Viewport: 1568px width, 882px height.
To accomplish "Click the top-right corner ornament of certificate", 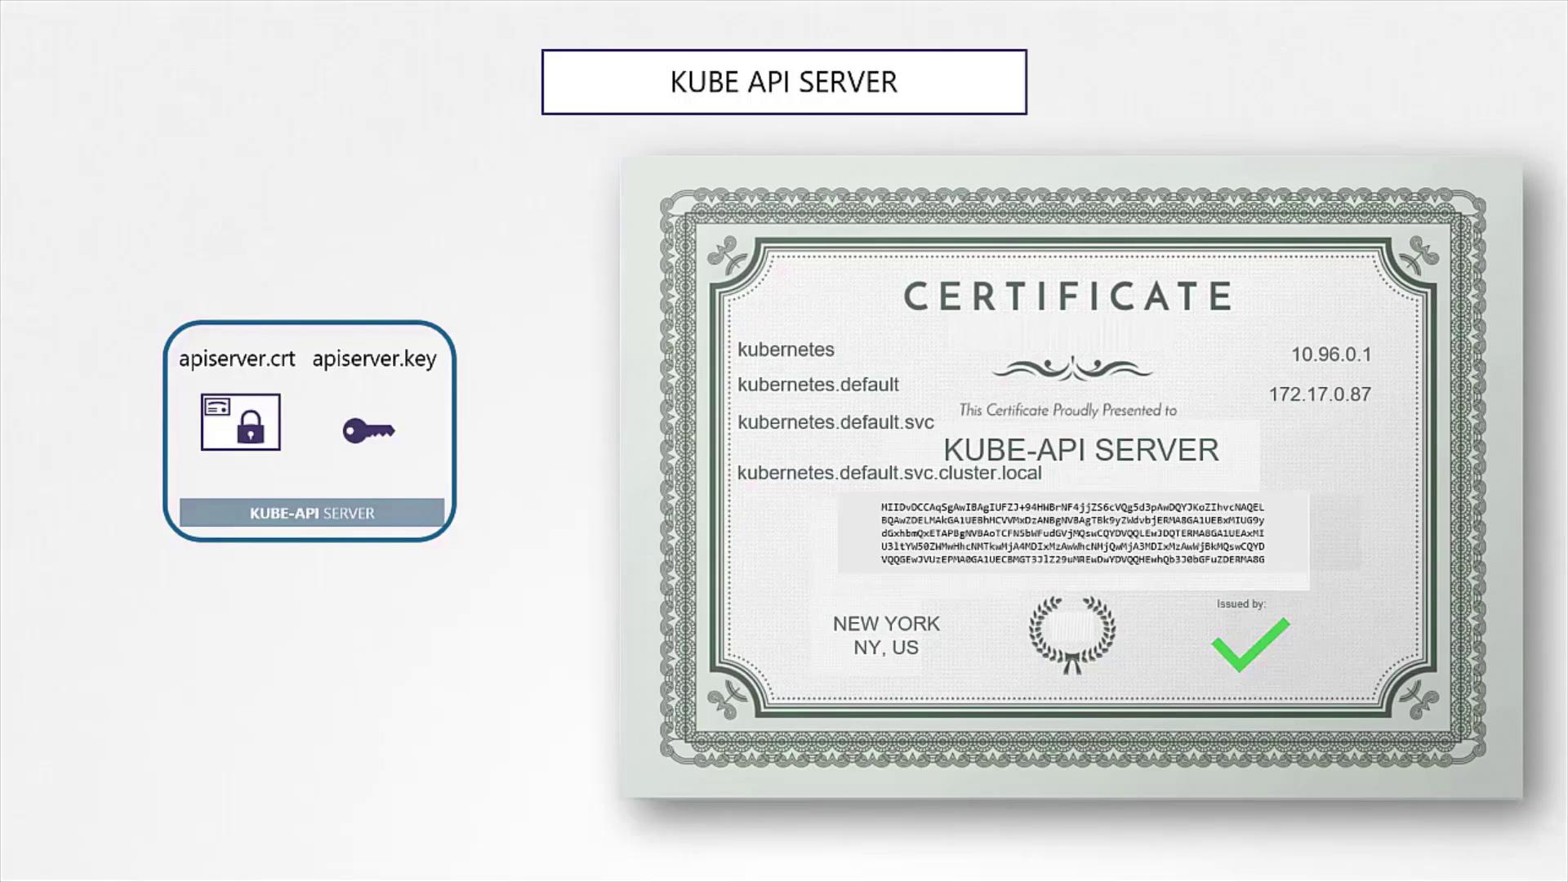I will [1419, 256].
